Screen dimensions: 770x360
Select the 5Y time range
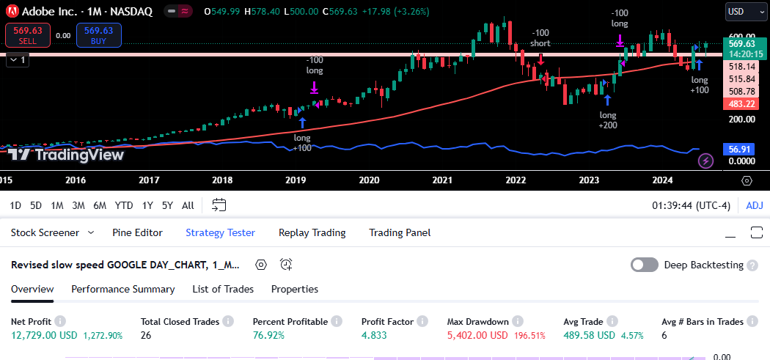[168, 205]
